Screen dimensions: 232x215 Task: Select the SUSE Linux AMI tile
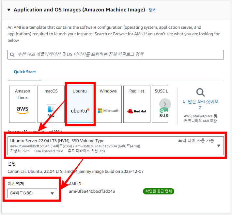tap(160, 104)
